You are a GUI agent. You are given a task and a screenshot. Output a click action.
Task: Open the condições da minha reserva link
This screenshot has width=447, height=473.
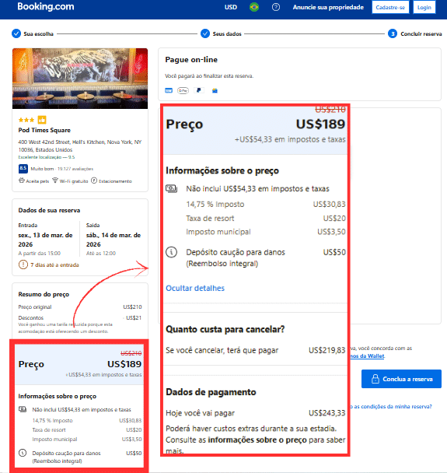click(391, 407)
